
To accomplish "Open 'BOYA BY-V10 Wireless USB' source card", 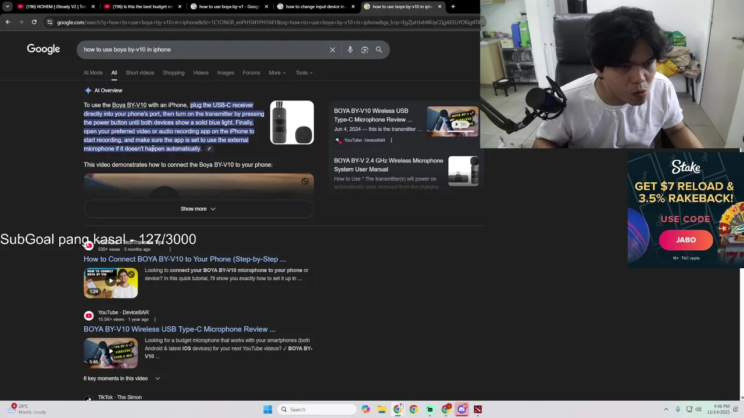I will [x=373, y=115].
